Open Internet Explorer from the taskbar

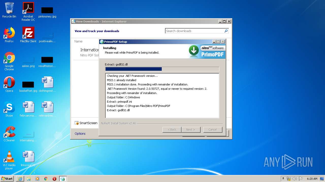point(20,179)
